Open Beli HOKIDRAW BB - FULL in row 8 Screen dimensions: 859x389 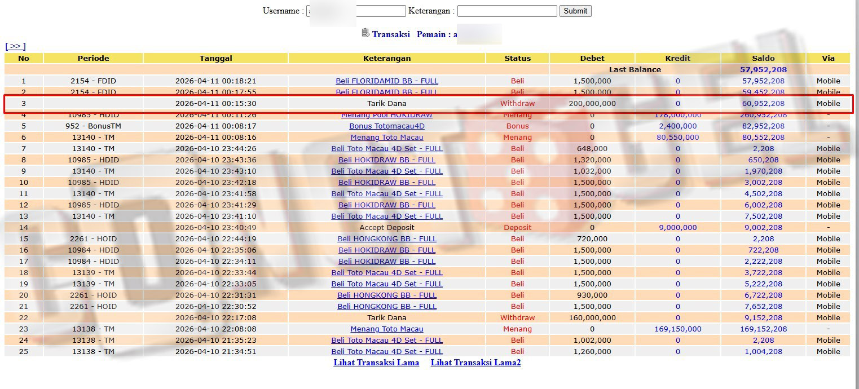pos(387,160)
